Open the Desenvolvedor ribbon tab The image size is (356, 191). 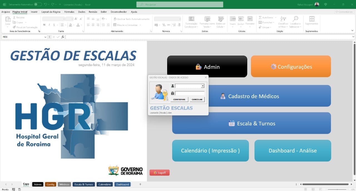(x=119, y=12)
